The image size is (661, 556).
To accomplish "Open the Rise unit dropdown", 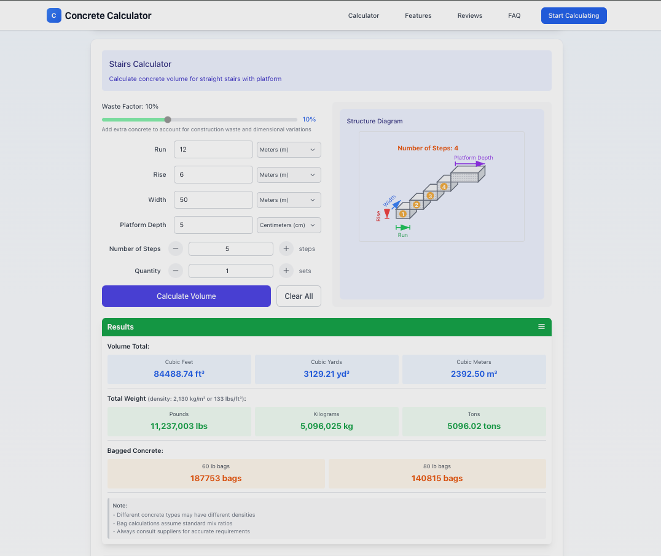I will [289, 175].
